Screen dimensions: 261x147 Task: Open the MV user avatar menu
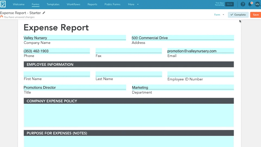click(x=257, y=4)
